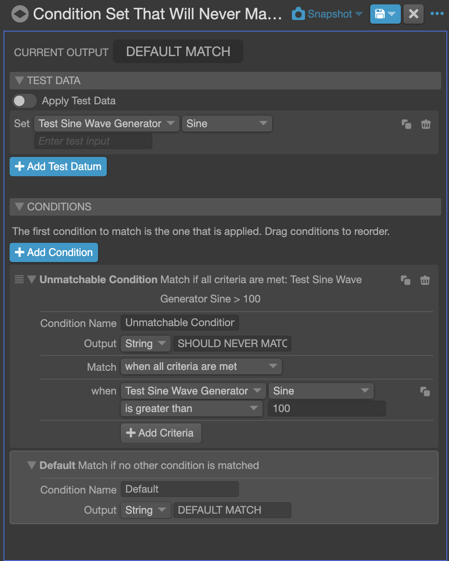Add a new criteria to Unmatchable Condition
The width and height of the screenshot is (449, 561).
coord(161,433)
